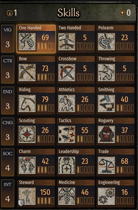Click the Trade scales icon
This screenshot has width=138, height=210.
click(x=106, y=165)
